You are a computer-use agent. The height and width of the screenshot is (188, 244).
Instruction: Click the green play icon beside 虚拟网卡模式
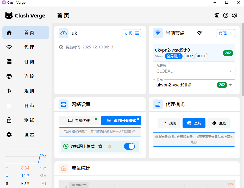[66, 146]
